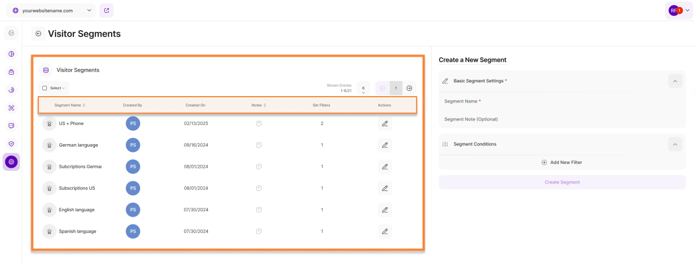Click Add New Filter
Screen dimensions: 695x264
561,163
